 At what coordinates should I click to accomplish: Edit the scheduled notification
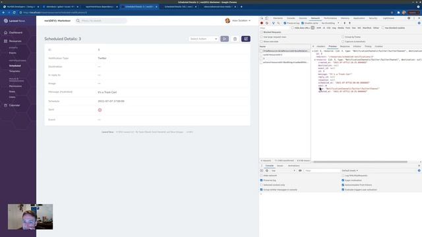(246, 39)
